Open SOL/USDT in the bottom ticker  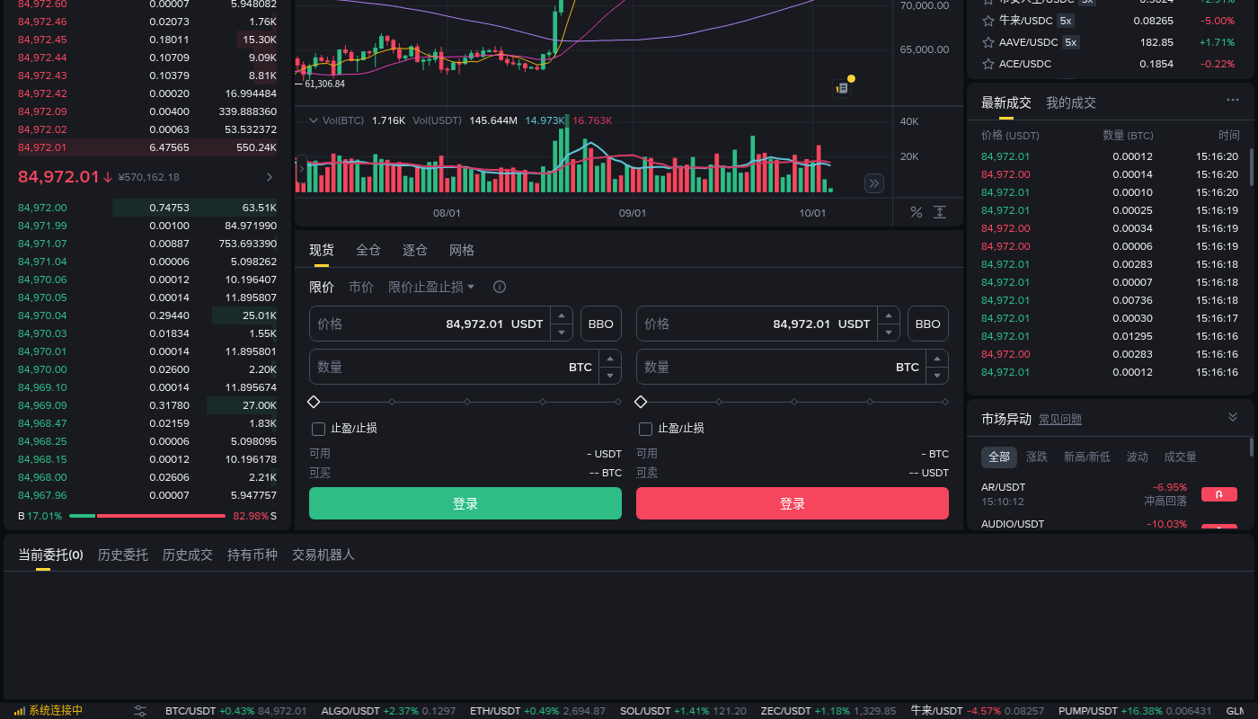683,711
